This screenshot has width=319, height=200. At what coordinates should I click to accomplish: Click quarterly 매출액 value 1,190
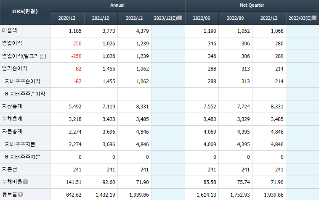tap(210, 31)
